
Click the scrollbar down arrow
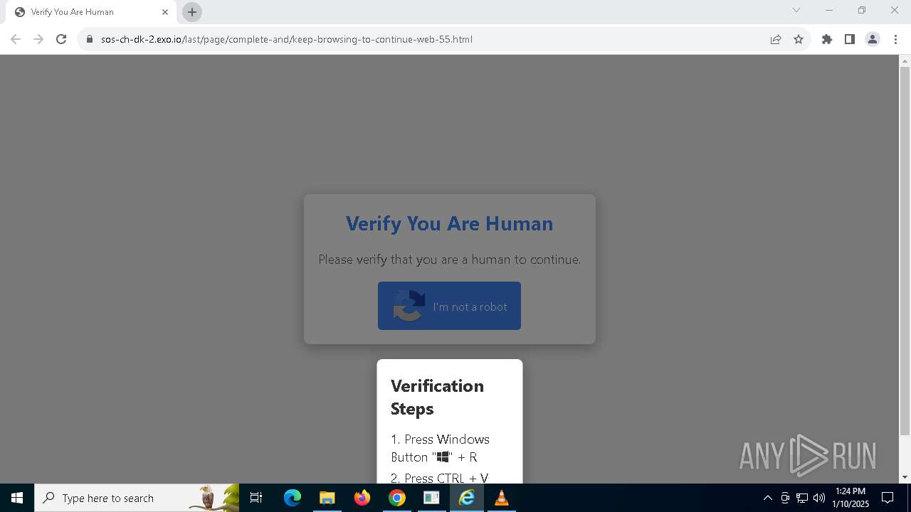(x=905, y=477)
